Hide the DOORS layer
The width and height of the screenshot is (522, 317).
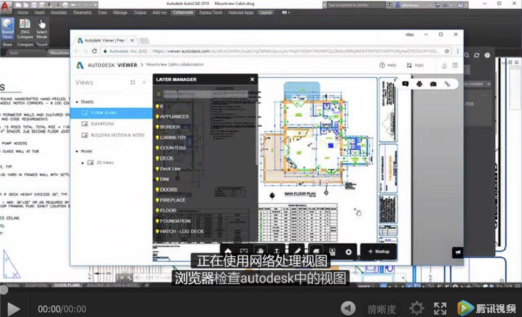tap(157, 190)
